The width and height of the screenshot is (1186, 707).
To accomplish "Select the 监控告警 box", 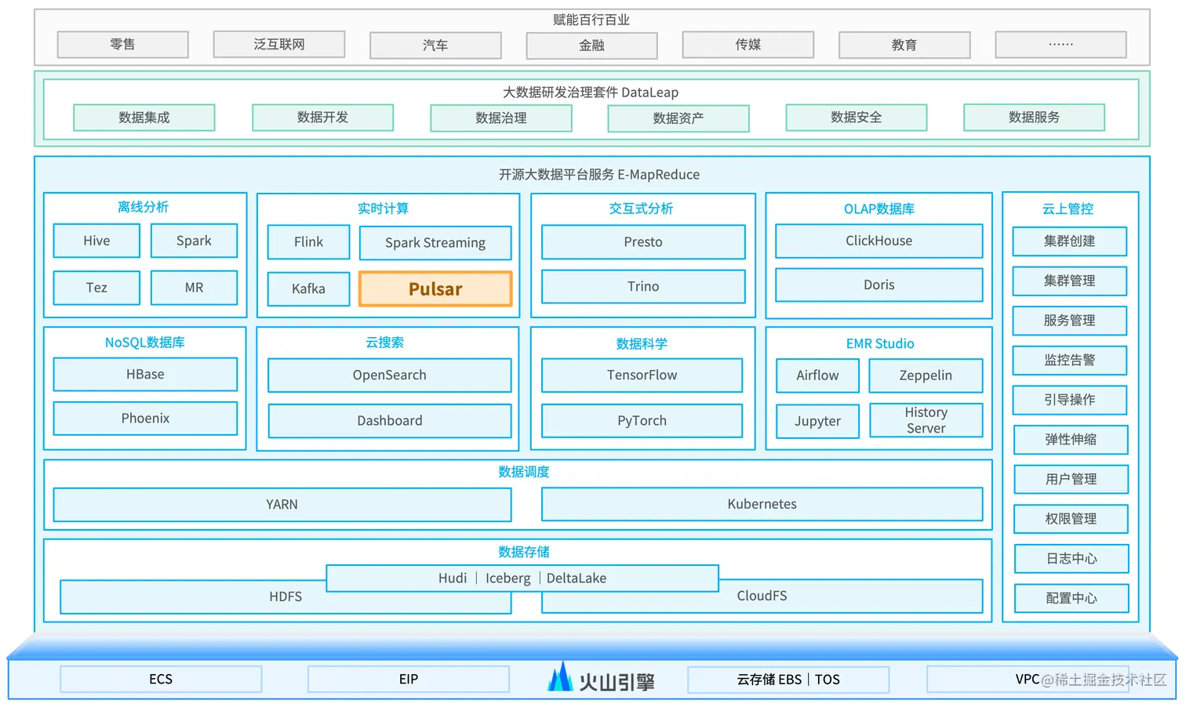I will click(x=1070, y=361).
